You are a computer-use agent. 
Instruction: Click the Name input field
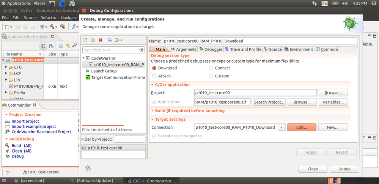point(260,41)
